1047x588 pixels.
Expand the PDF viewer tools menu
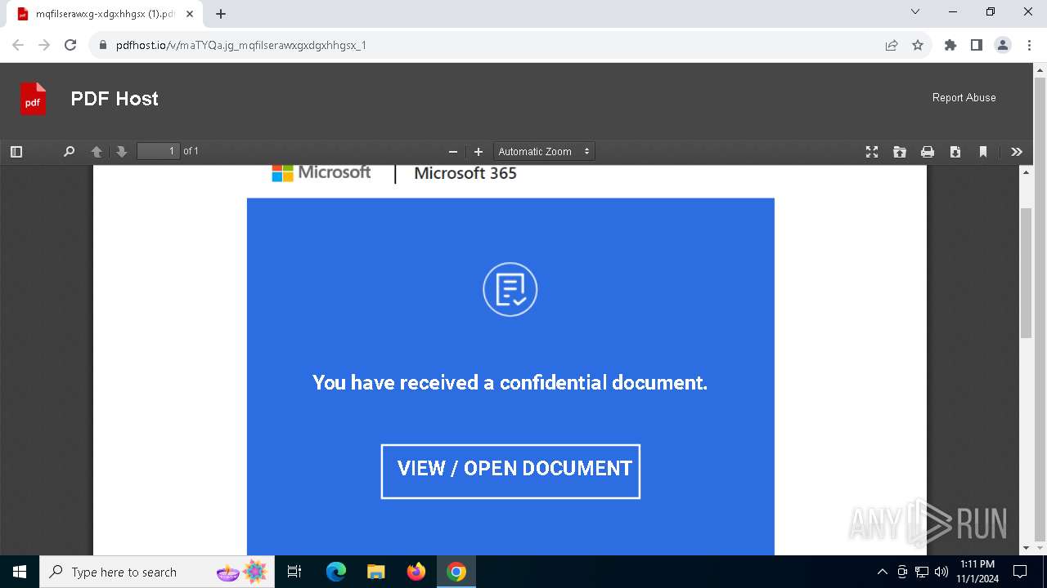pyautogui.click(x=1017, y=152)
